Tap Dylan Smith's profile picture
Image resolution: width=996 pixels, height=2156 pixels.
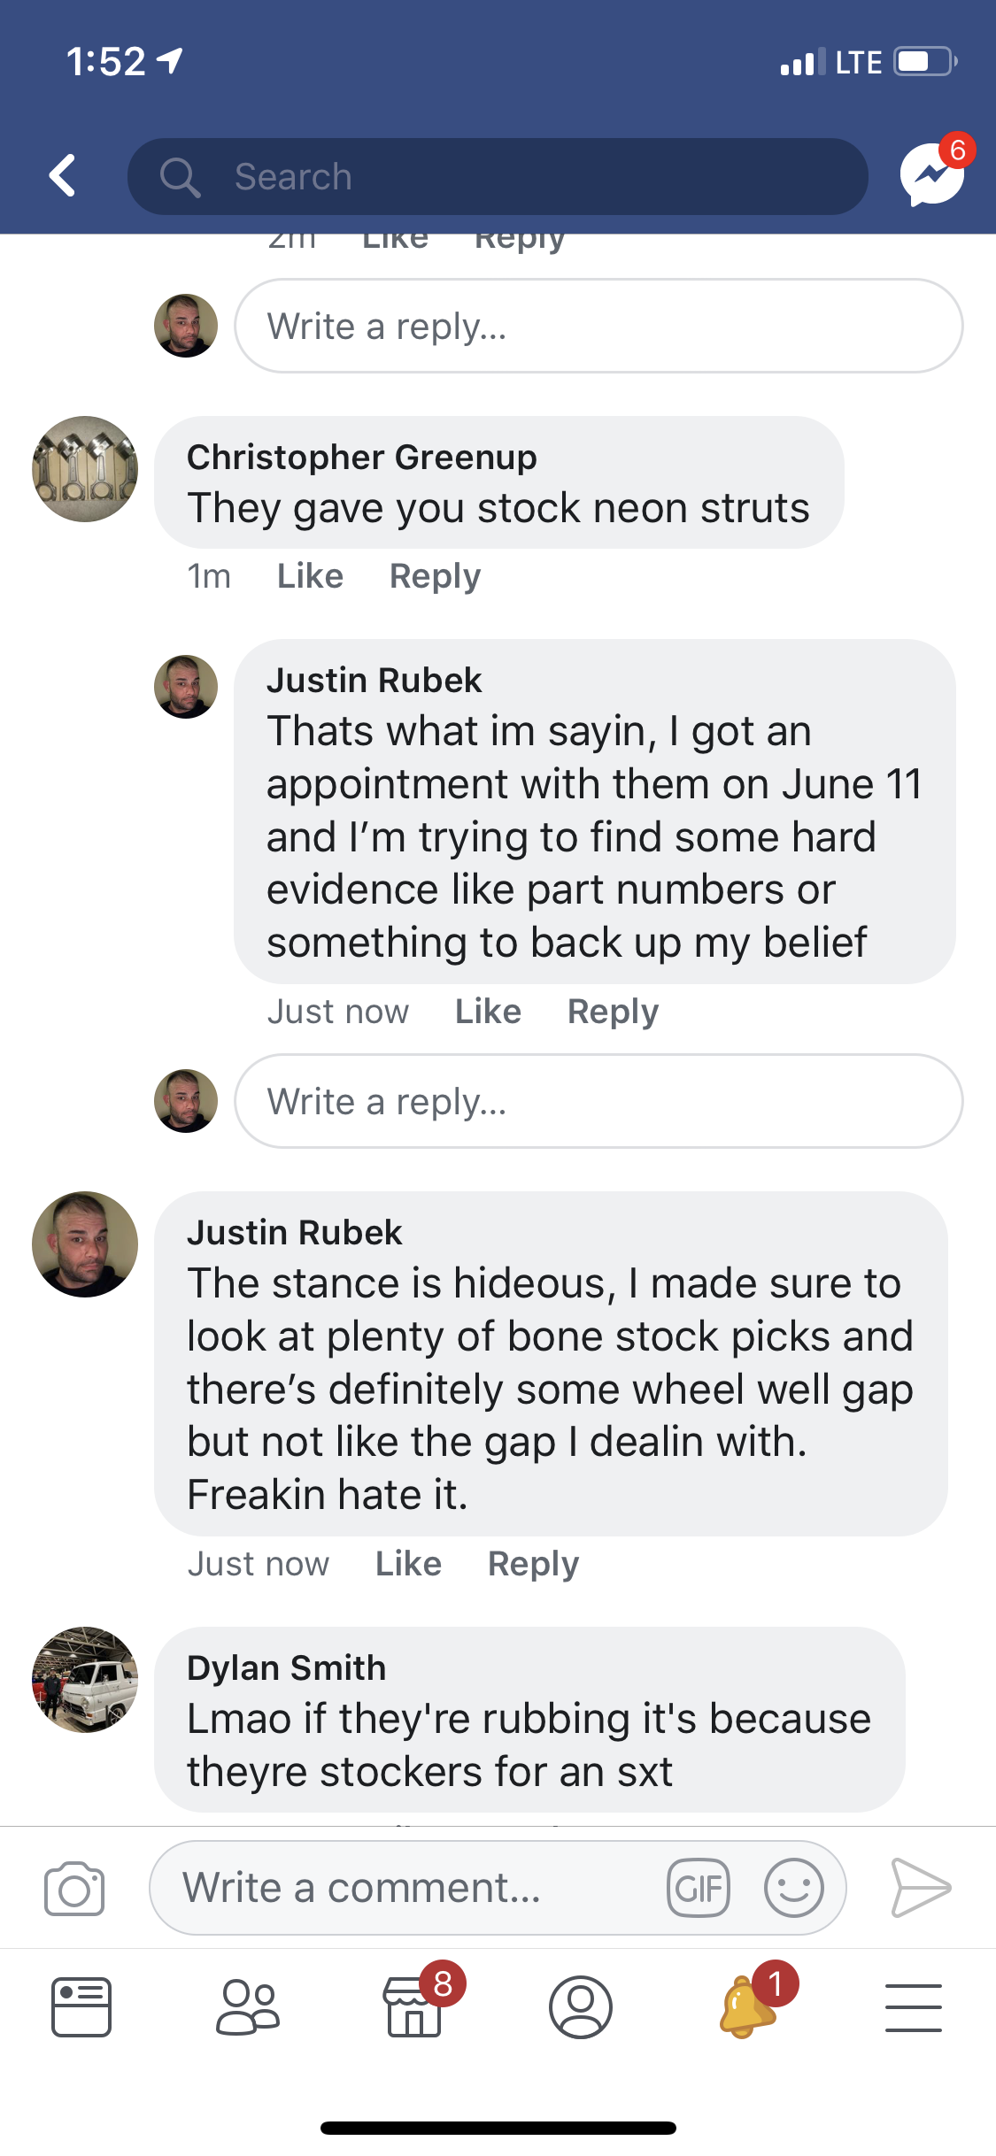point(85,1679)
